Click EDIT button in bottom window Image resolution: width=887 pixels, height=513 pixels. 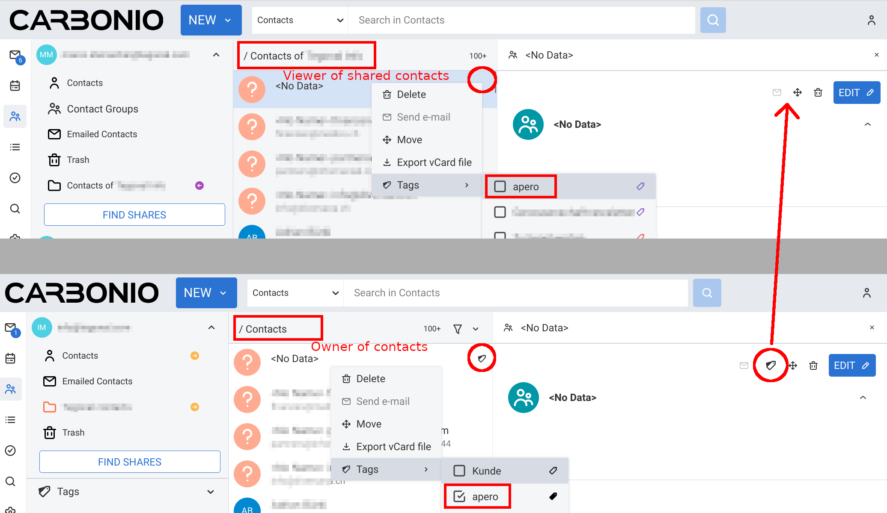[852, 366]
